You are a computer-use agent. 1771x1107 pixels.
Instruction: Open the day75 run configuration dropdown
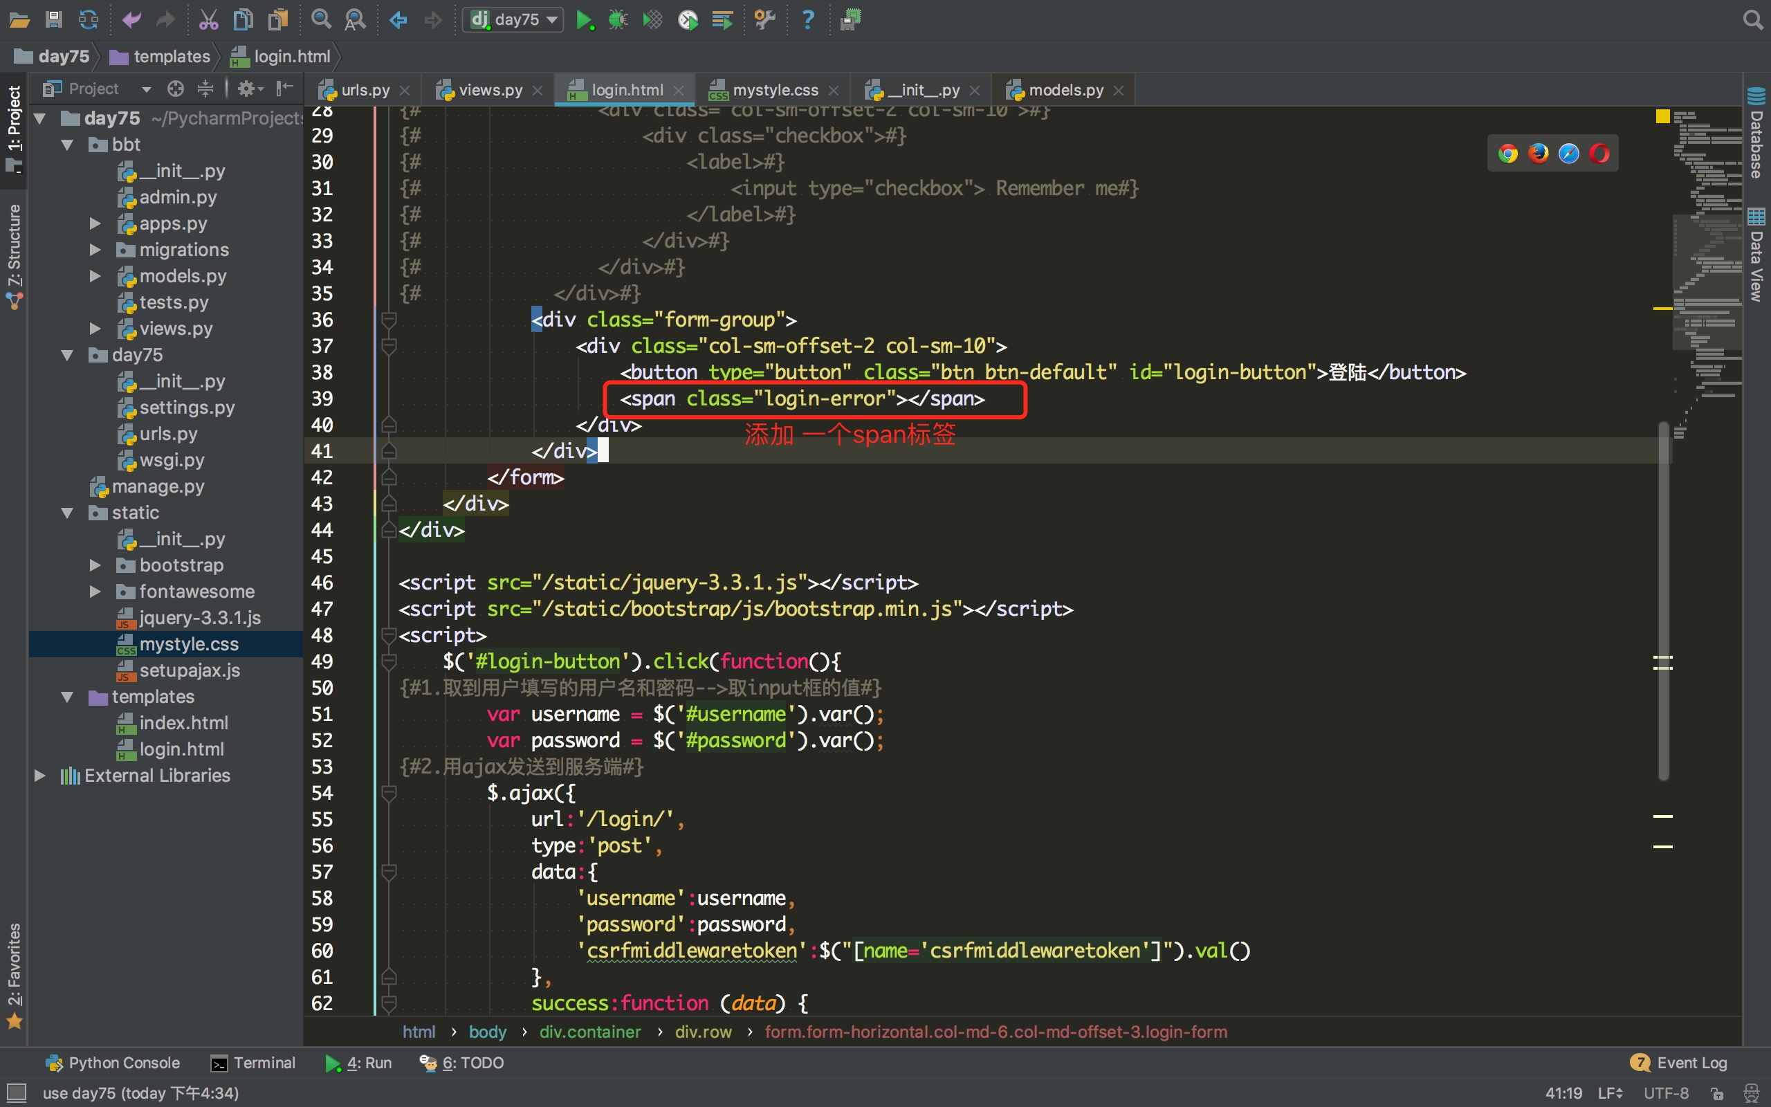[x=515, y=20]
